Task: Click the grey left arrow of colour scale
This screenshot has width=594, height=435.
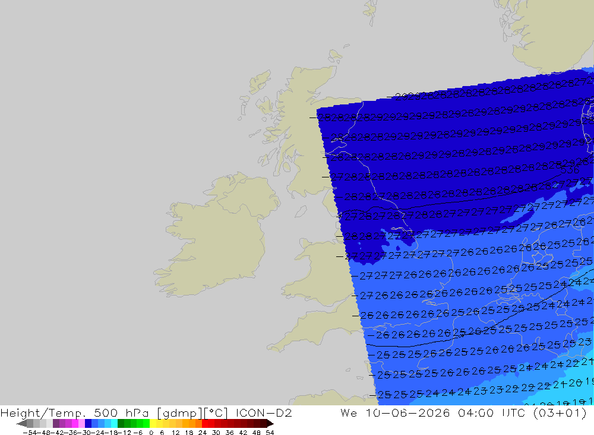Action: [x=21, y=423]
